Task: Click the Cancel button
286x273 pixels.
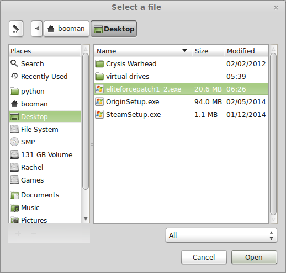Action: pos(204,258)
